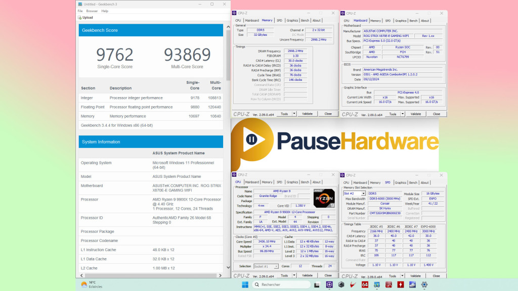The height and width of the screenshot is (291, 518).
Task: Expand the Tools dropdown arrow in CPU-Z
Action: click(x=294, y=114)
